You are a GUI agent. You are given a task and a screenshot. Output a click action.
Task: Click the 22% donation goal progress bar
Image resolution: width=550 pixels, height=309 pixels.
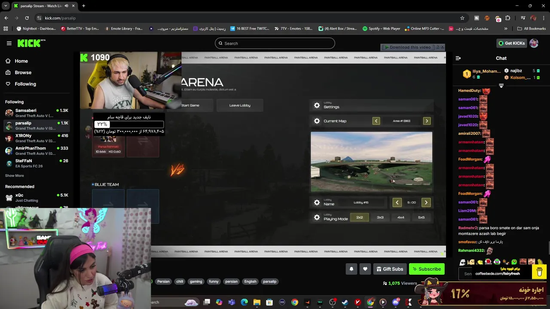coord(129,124)
